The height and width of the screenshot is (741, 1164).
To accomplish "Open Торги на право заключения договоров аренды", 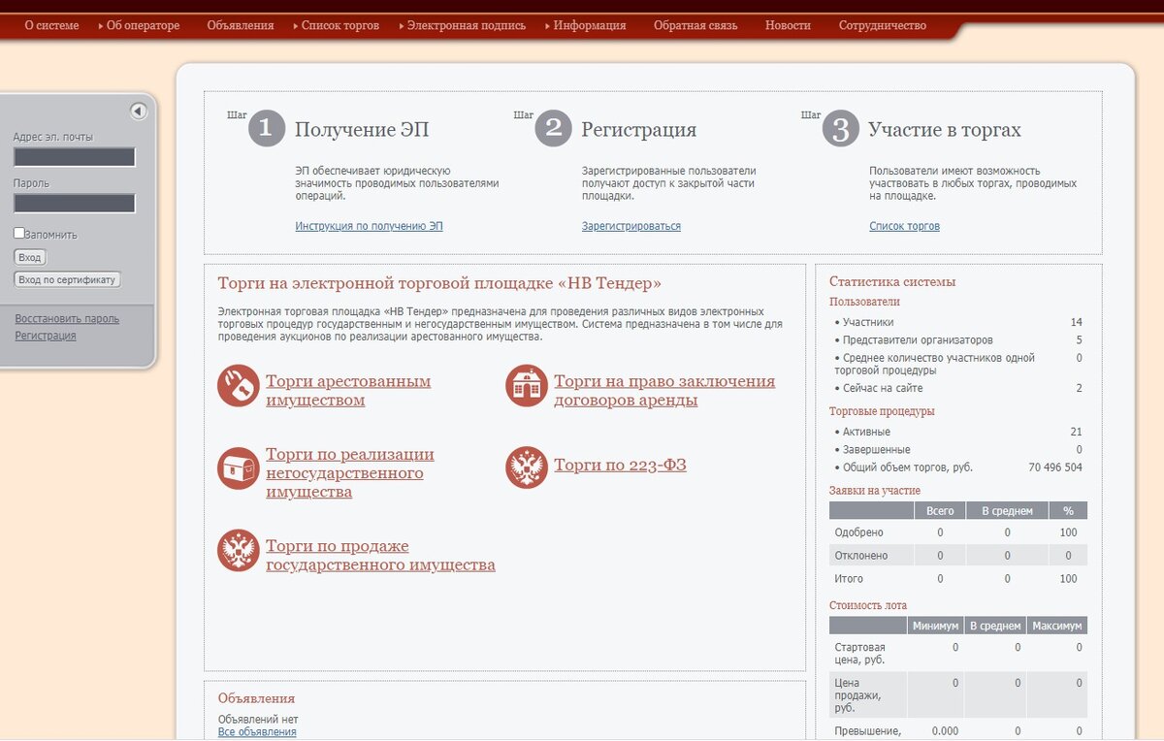I will (x=664, y=391).
